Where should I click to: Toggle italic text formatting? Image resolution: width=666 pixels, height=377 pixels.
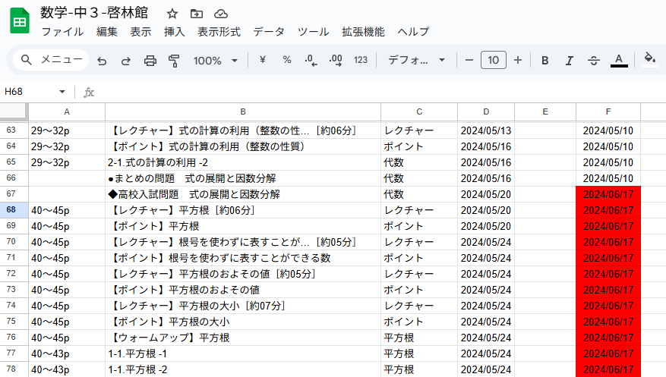pyautogui.click(x=569, y=61)
